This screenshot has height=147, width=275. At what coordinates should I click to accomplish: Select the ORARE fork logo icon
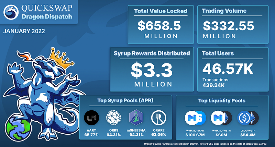click(x=159, y=118)
